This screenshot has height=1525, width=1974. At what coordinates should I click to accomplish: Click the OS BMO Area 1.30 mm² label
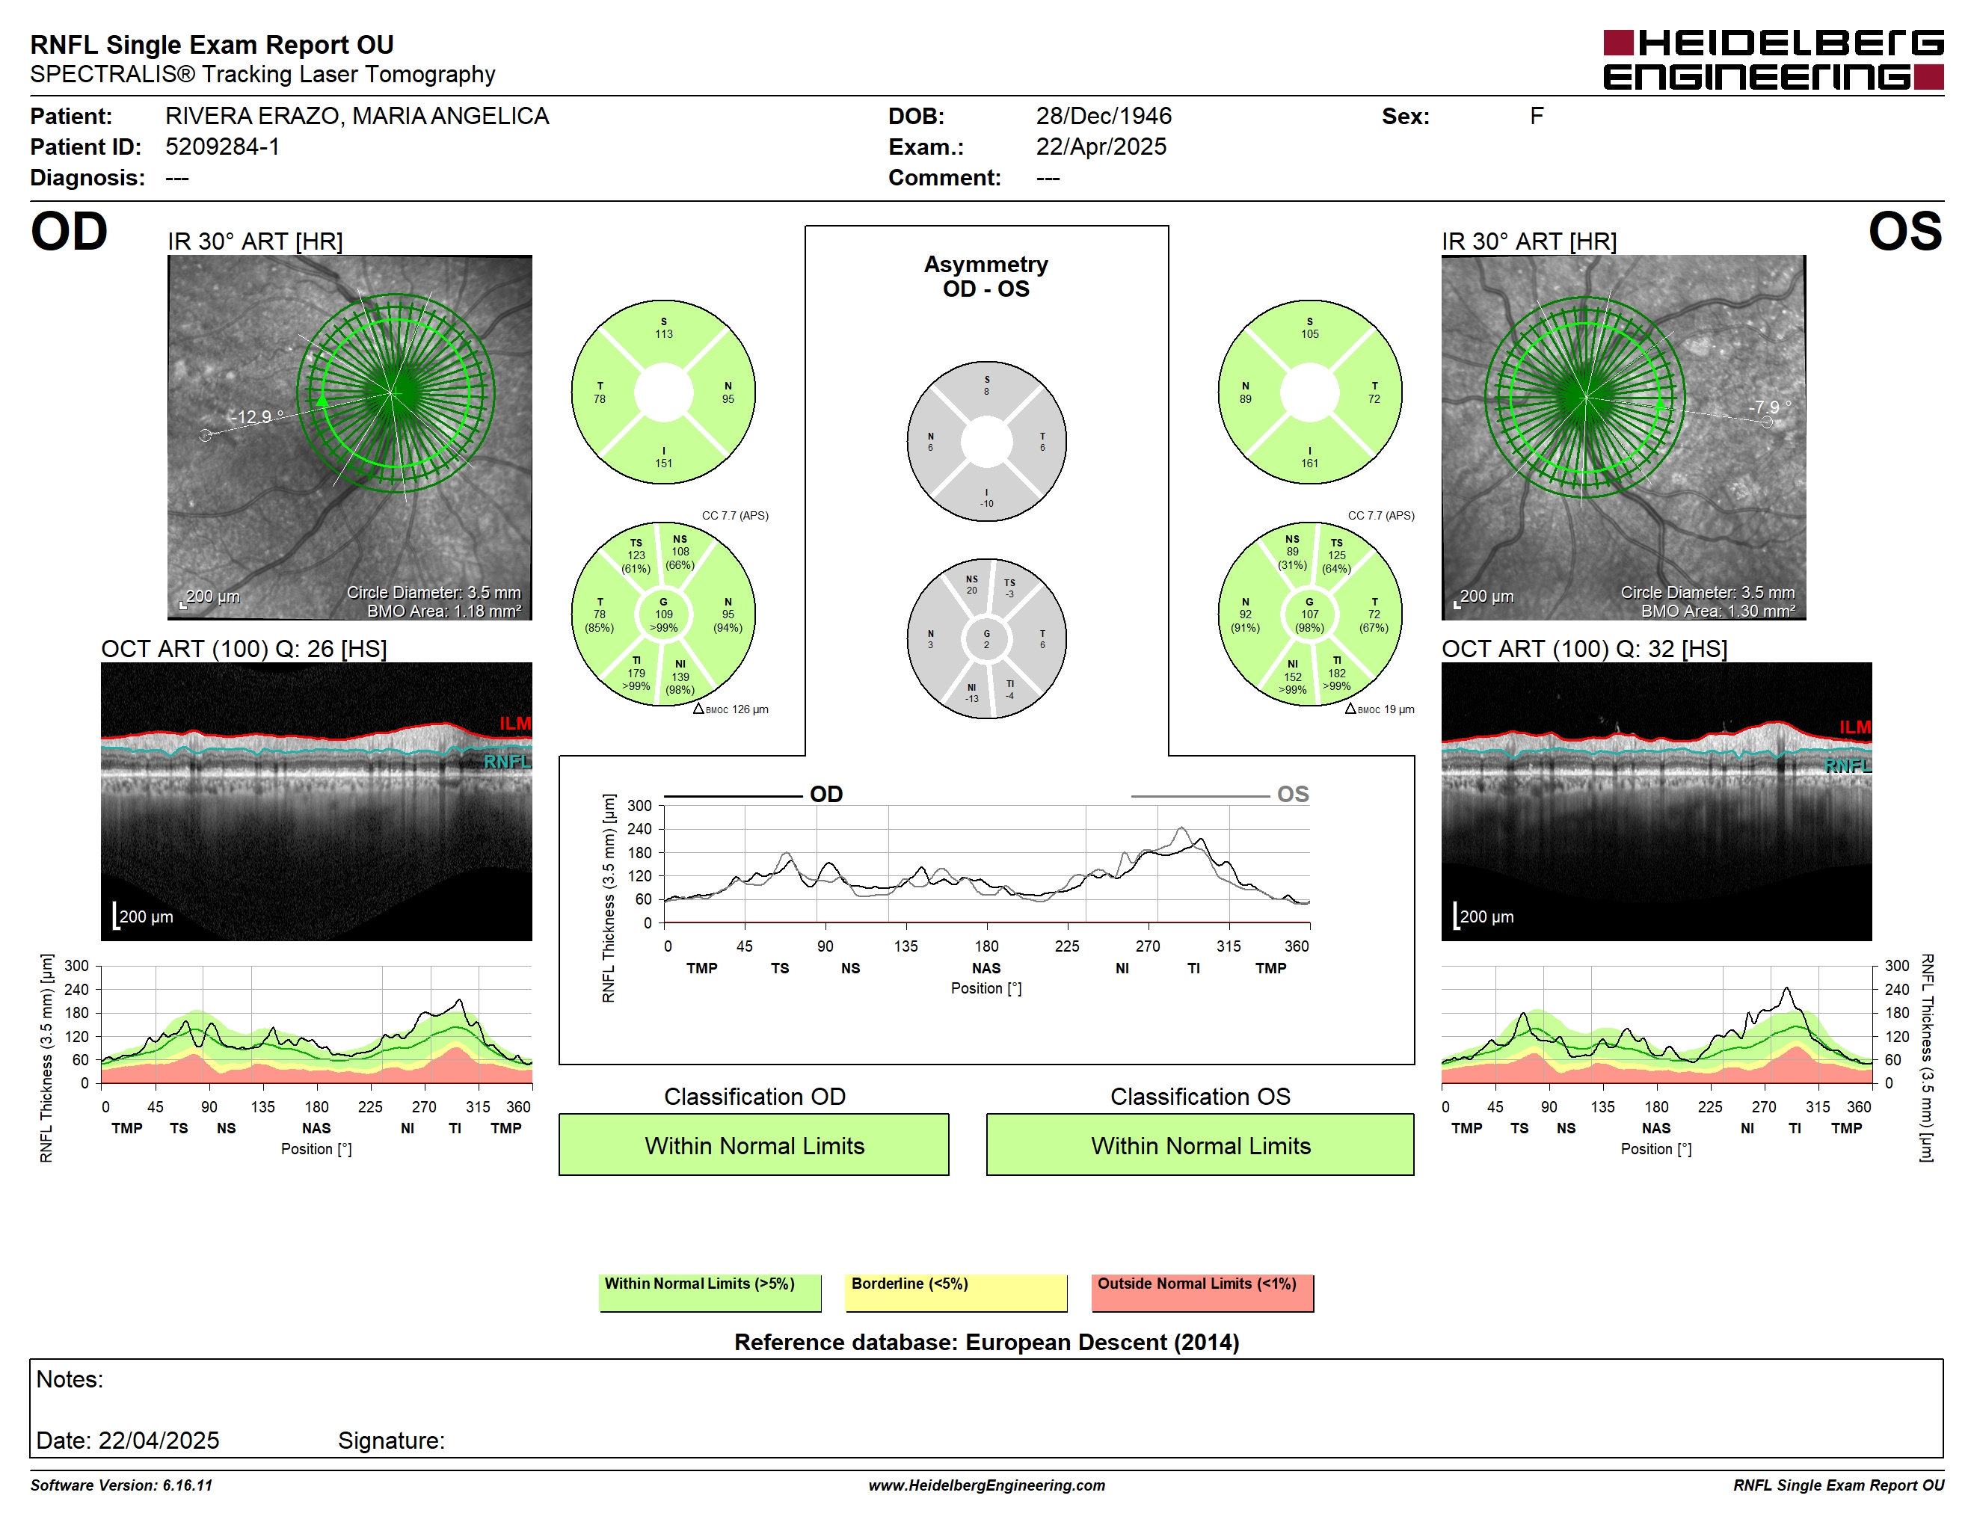(1718, 611)
